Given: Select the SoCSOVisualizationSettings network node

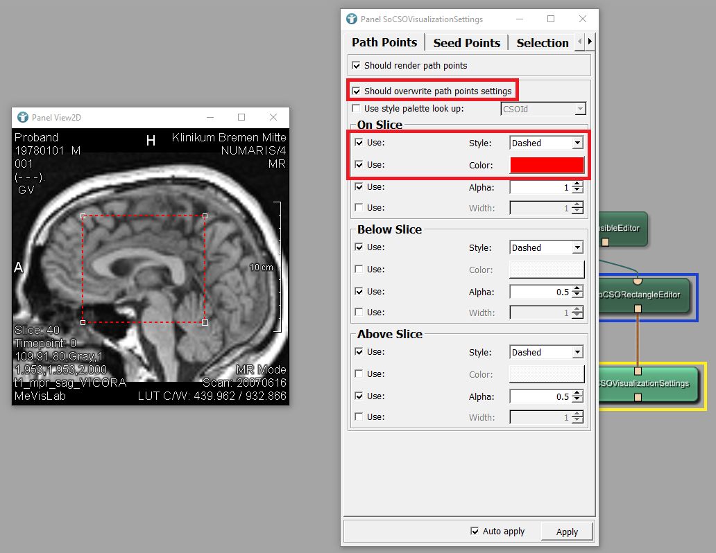Looking at the screenshot, I should [x=648, y=383].
